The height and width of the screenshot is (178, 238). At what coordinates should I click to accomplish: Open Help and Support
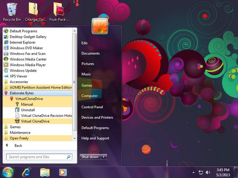(95, 138)
